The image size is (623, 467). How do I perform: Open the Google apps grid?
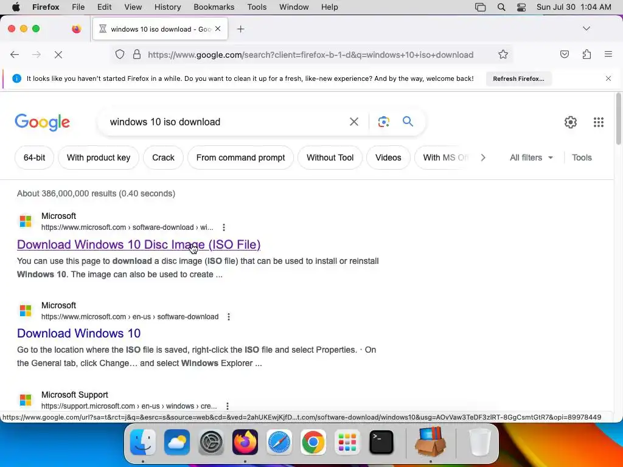(599, 122)
